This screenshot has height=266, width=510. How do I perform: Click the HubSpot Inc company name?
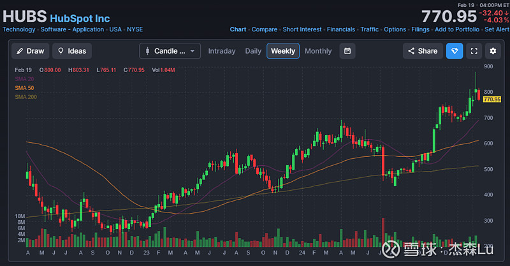pos(80,18)
